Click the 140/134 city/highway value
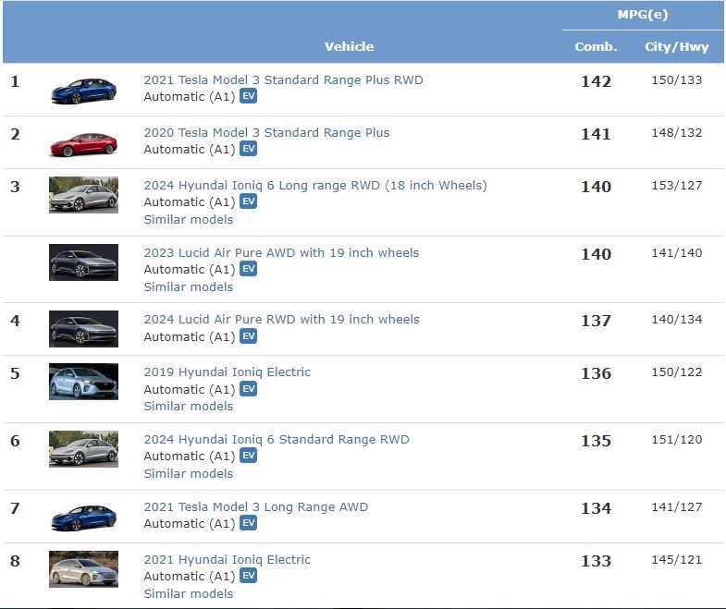Screen dimensions: 726x609 677,320
